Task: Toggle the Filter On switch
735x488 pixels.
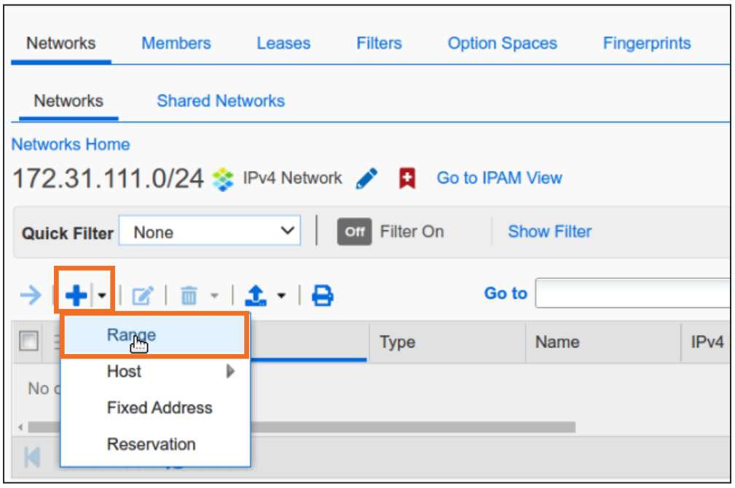Action: [355, 232]
